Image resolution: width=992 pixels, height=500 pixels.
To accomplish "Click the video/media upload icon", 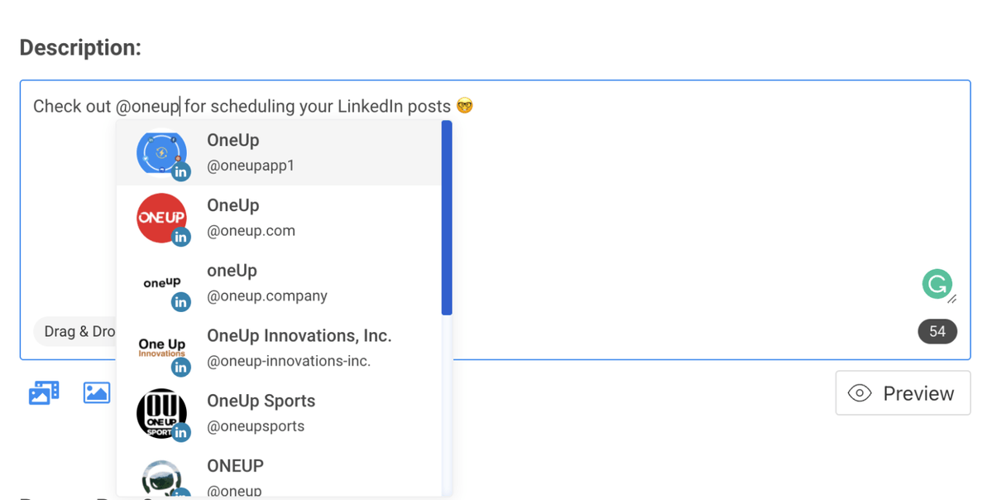I will (44, 392).
